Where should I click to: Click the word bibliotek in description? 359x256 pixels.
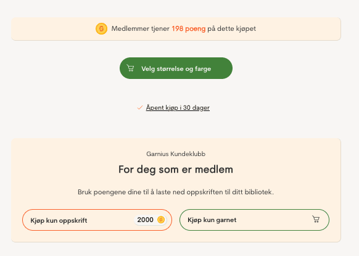click(259, 192)
